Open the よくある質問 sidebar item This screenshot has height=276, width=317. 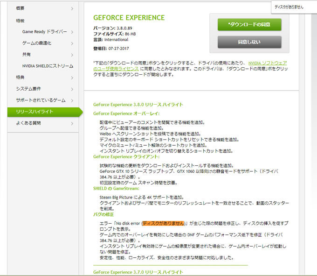click(28, 123)
